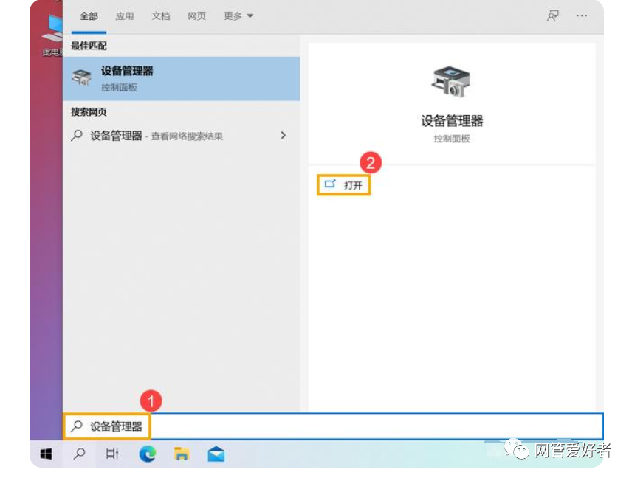Open the Mail app from the taskbar
Screen dimensions: 632x478
click(216, 454)
